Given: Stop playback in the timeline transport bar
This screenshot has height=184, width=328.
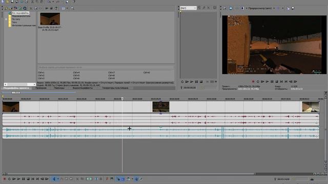Looking at the screenshot, I should [x=28, y=179].
